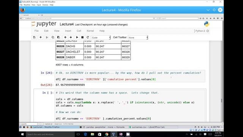The height and width of the screenshot is (137, 243).
Task: Click the 4:08 PM clock in KDE panel
Action: [x=215, y=127]
